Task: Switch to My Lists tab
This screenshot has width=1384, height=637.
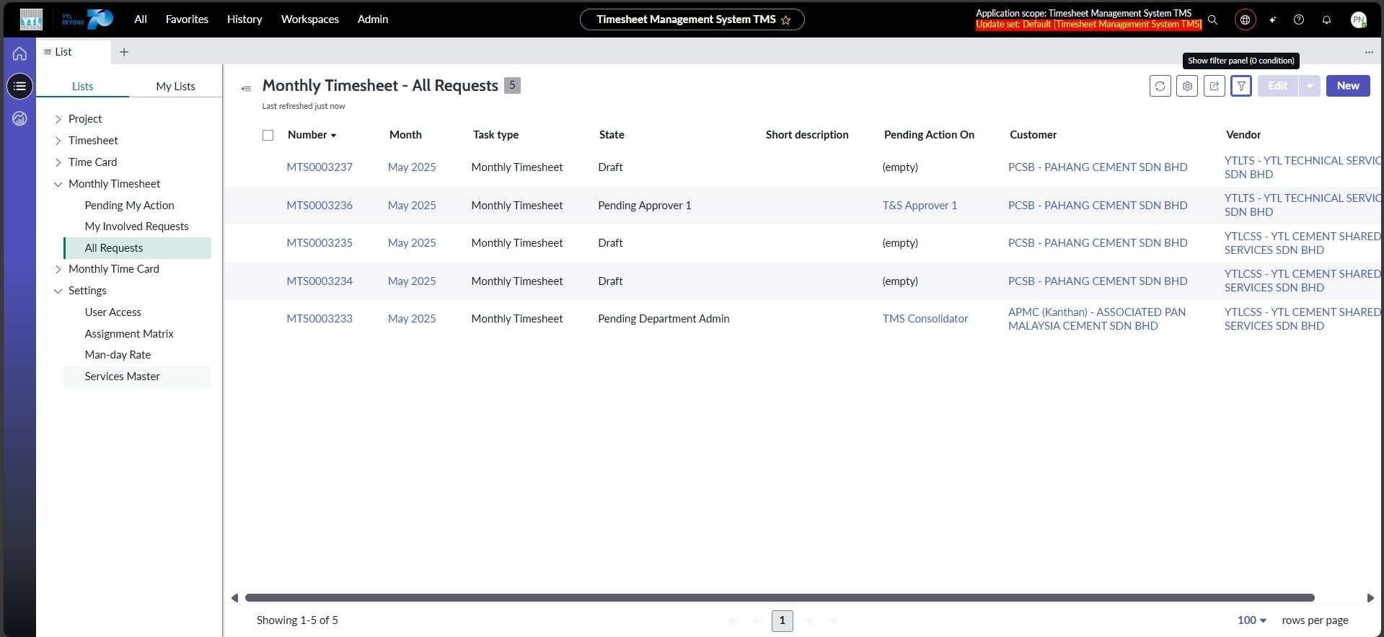Action: [175, 86]
